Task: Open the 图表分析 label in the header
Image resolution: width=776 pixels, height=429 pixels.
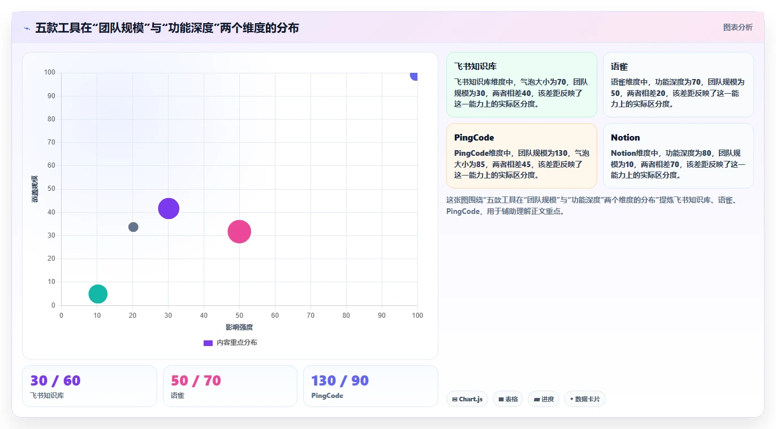Action: pyautogui.click(x=738, y=27)
